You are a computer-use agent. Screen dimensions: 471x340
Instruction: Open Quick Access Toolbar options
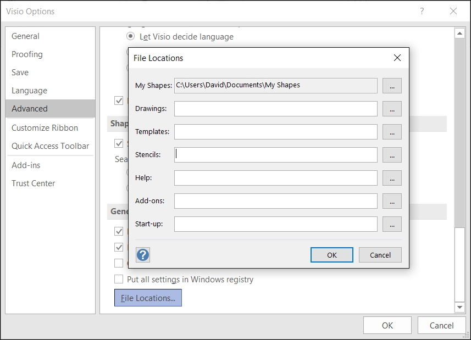50,146
